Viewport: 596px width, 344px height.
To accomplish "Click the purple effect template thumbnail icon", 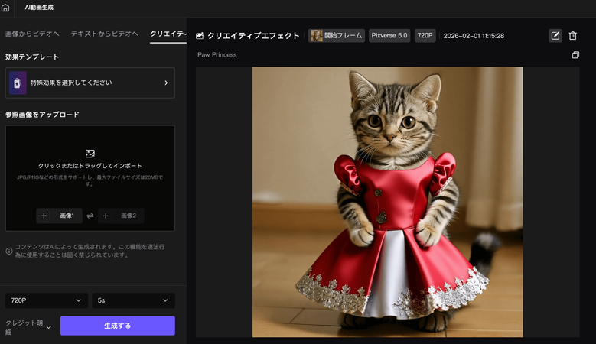I will click(x=18, y=83).
